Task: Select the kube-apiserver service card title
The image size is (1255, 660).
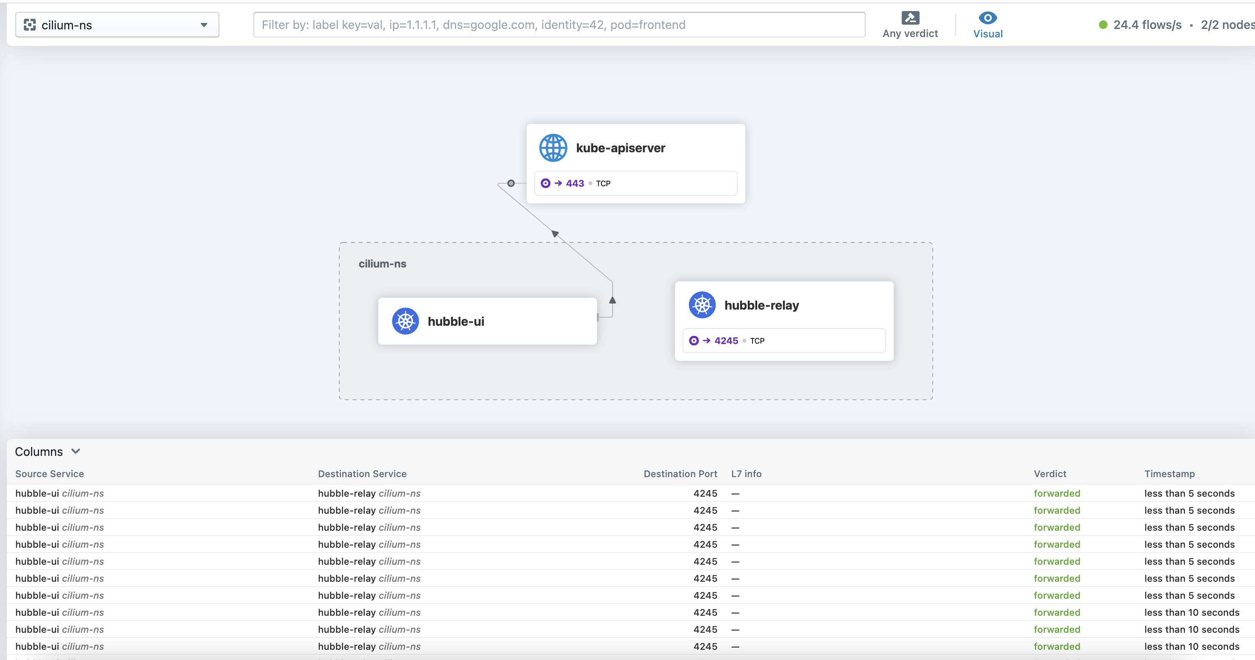Action: (x=620, y=148)
